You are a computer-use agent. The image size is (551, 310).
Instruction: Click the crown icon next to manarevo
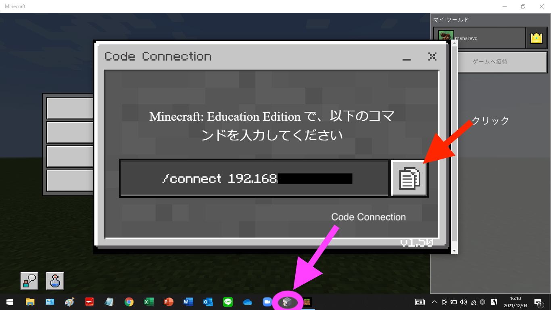536,38
